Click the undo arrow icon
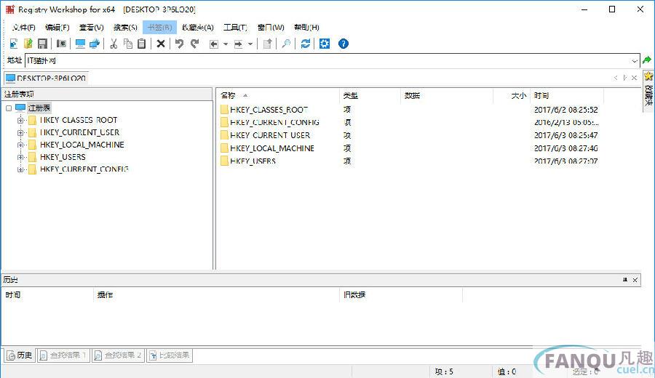Viewport: 655px width, 378px height. 180,44
